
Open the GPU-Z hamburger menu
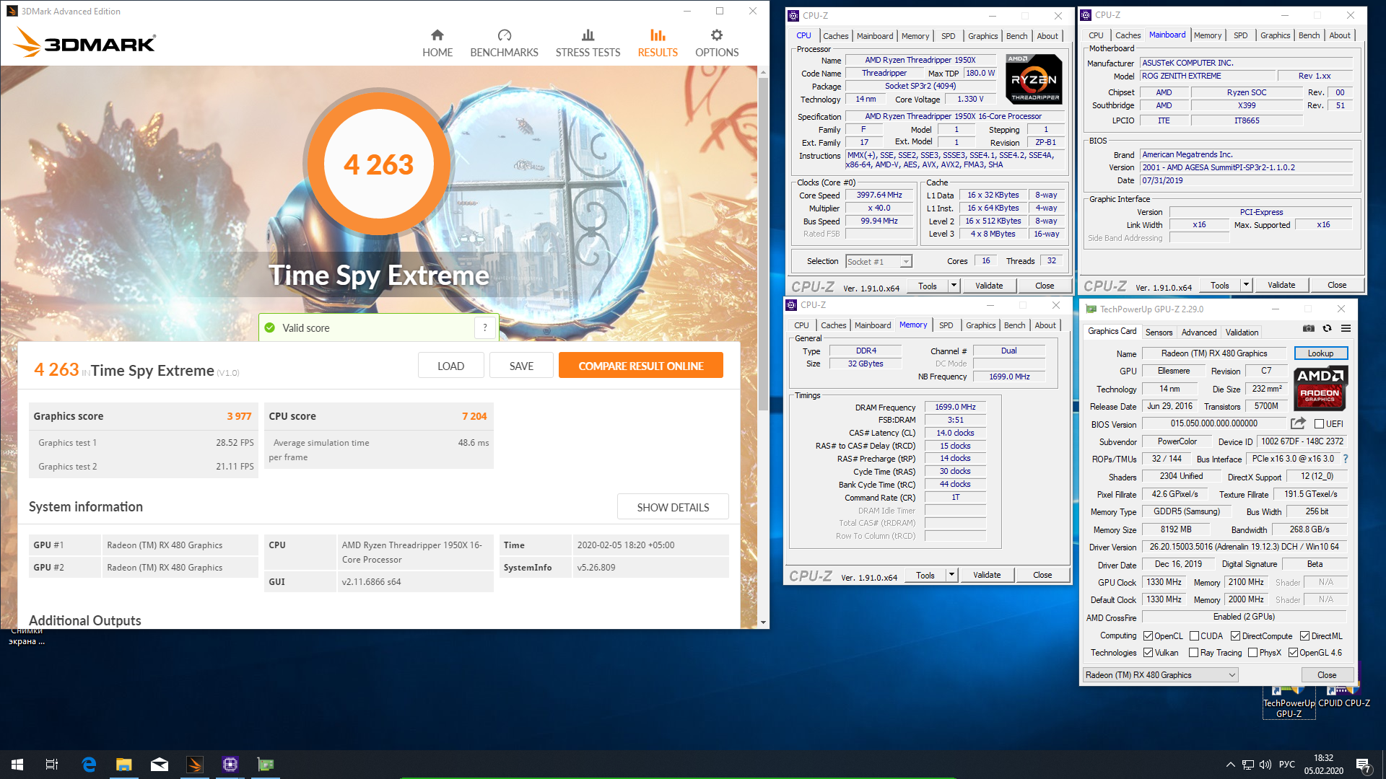coord(1346,328)
